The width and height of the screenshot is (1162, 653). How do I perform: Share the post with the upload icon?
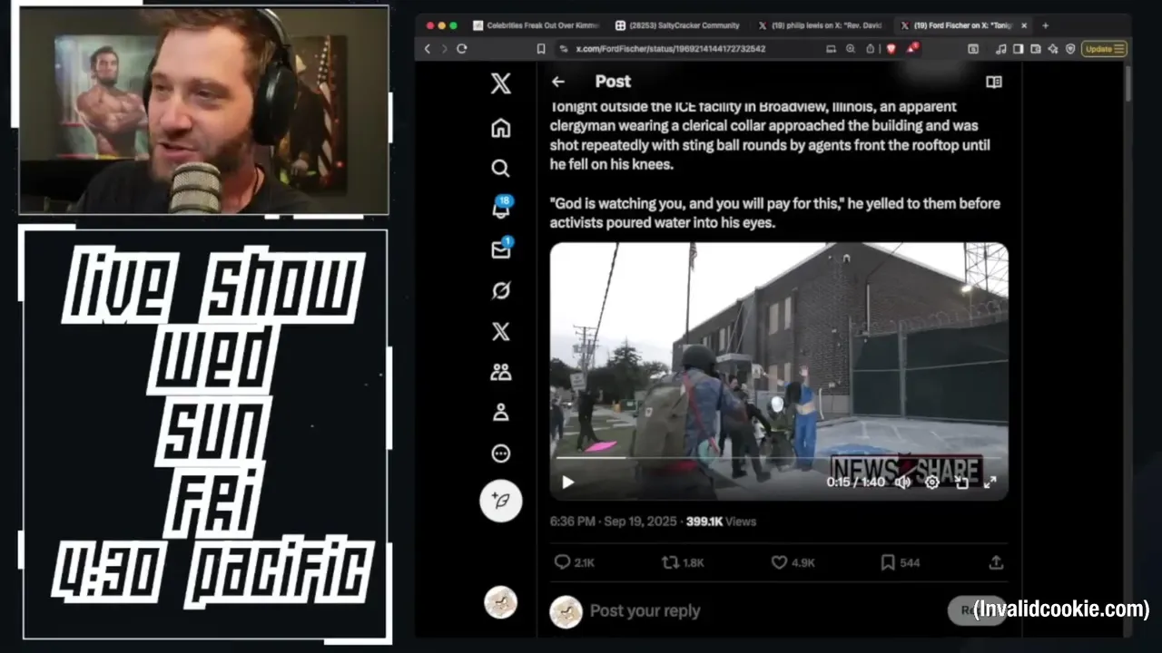[x=996, y=562]
